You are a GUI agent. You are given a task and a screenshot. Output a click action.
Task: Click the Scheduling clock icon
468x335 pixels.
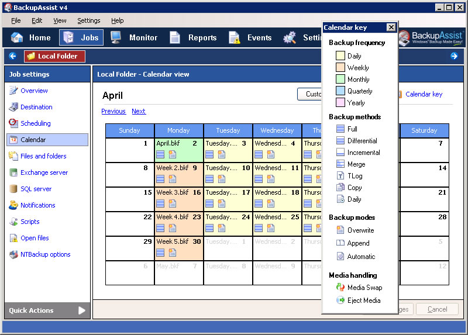click(13, 123)
